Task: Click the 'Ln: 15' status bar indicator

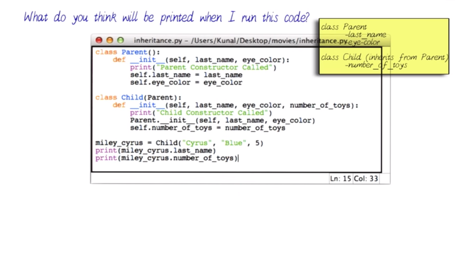Action: pyautogui.click(x=341, y=179)
